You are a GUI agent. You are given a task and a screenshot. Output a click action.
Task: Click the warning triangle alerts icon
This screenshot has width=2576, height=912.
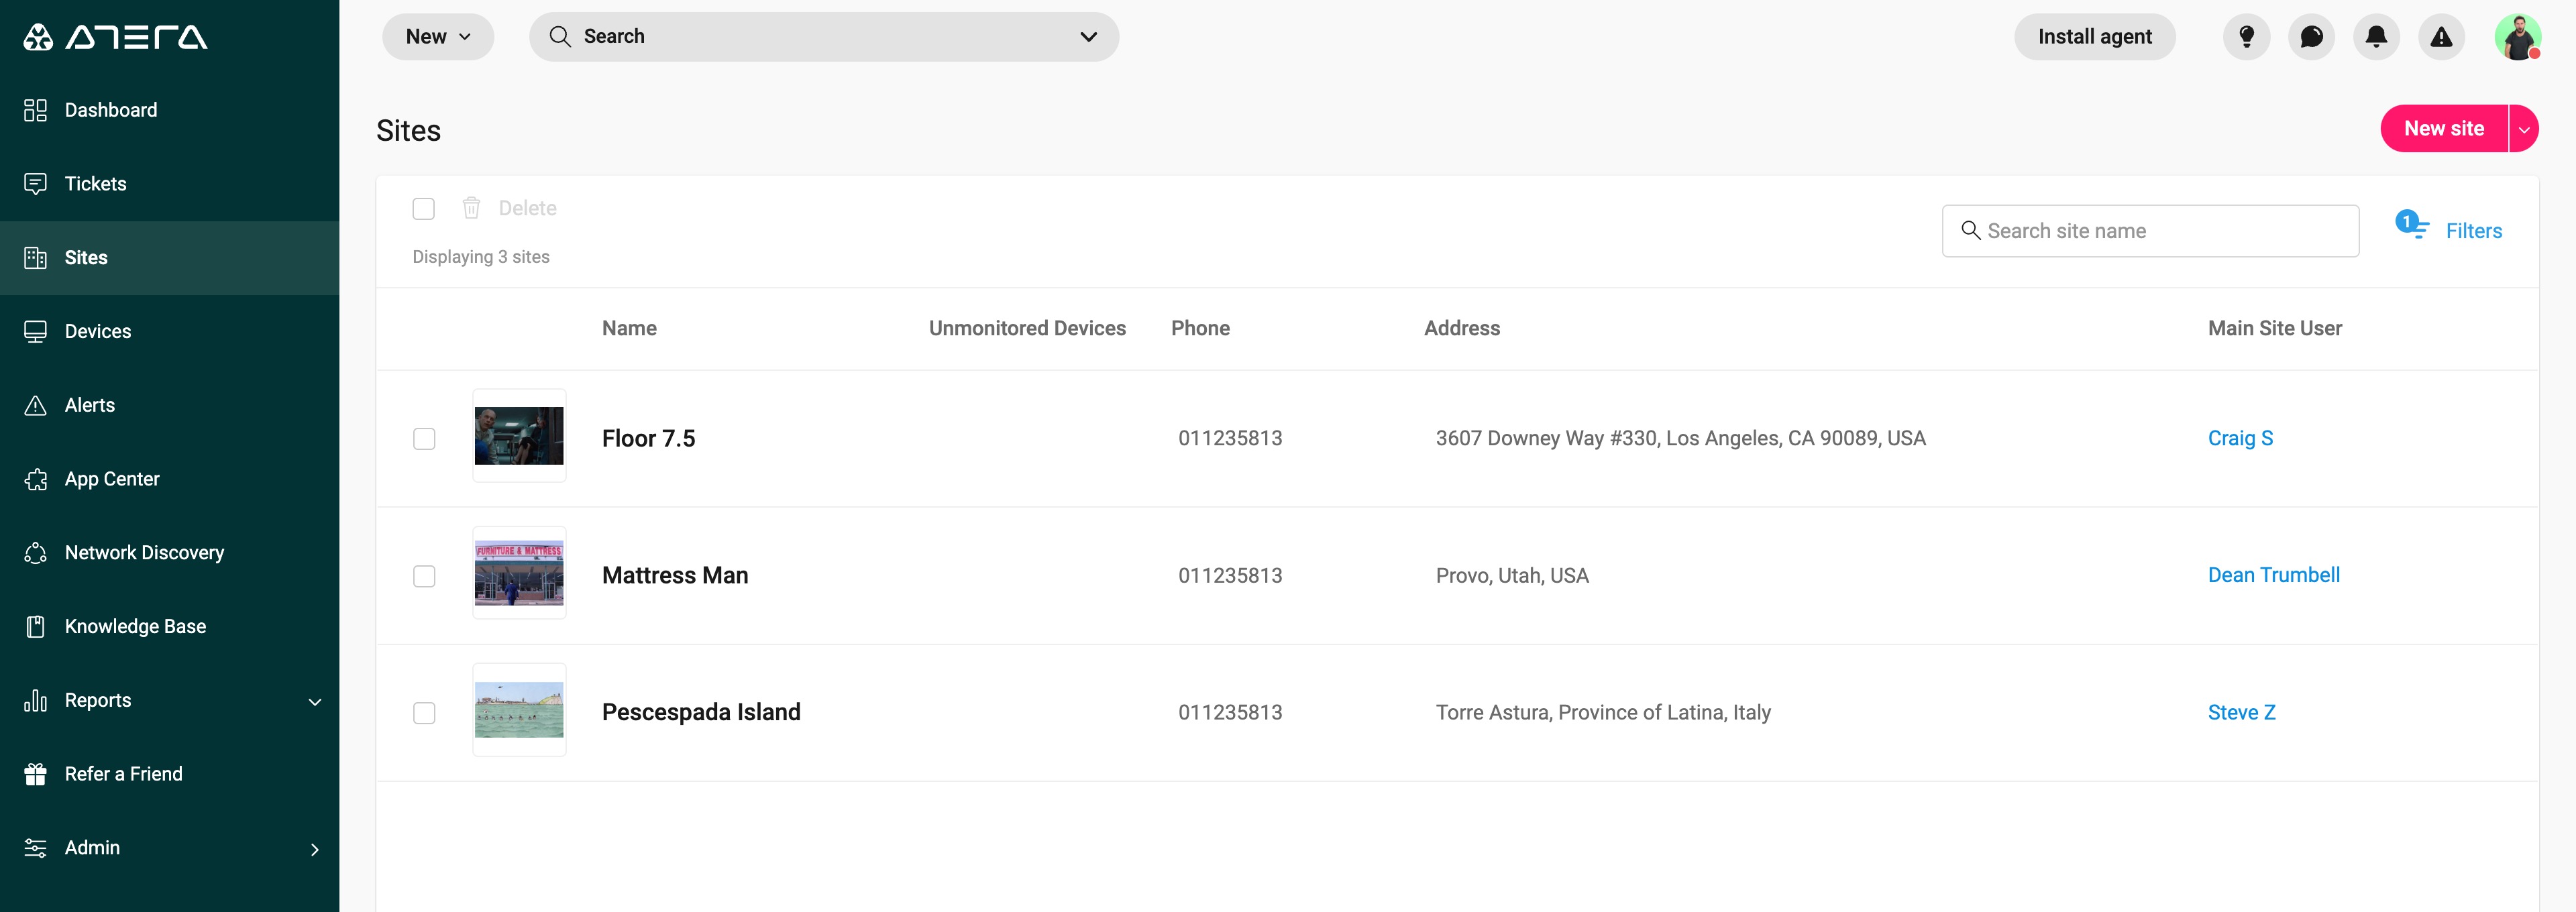pyautogui.click(x=2441, y=37)
